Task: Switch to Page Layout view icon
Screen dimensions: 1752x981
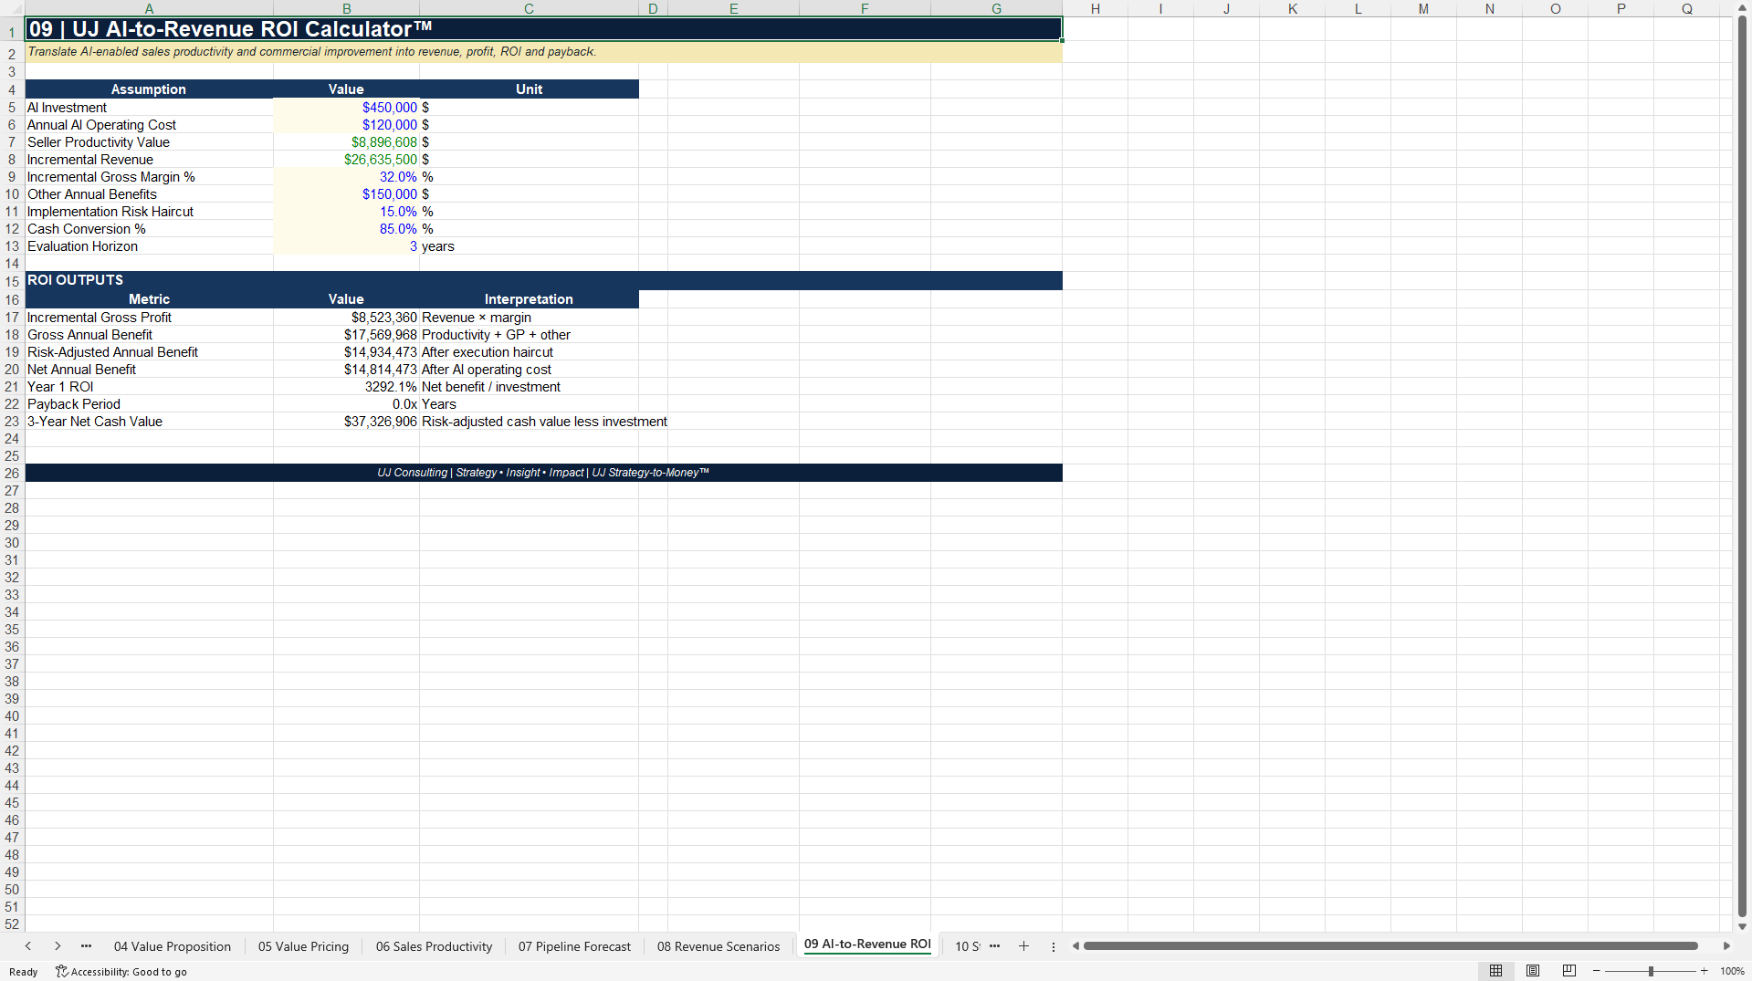Action: (x=1533, y=971)
